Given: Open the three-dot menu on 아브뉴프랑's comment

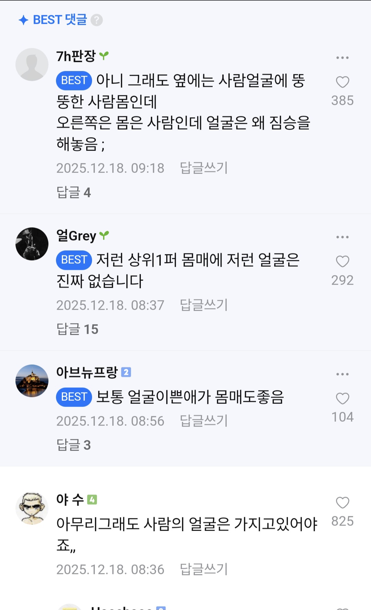Looking at the screenshot, I should (x=342, y=374).
